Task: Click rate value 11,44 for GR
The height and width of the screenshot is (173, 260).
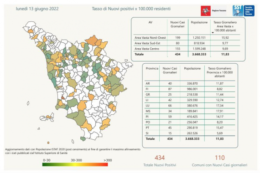Action: click(x=220, y=95)
